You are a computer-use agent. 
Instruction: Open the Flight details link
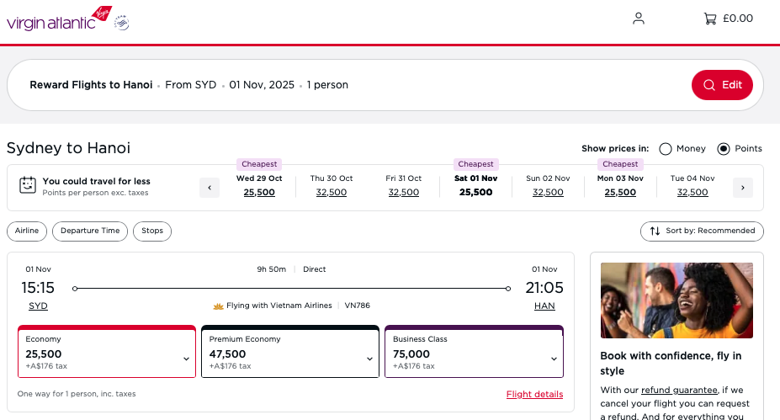535,394
